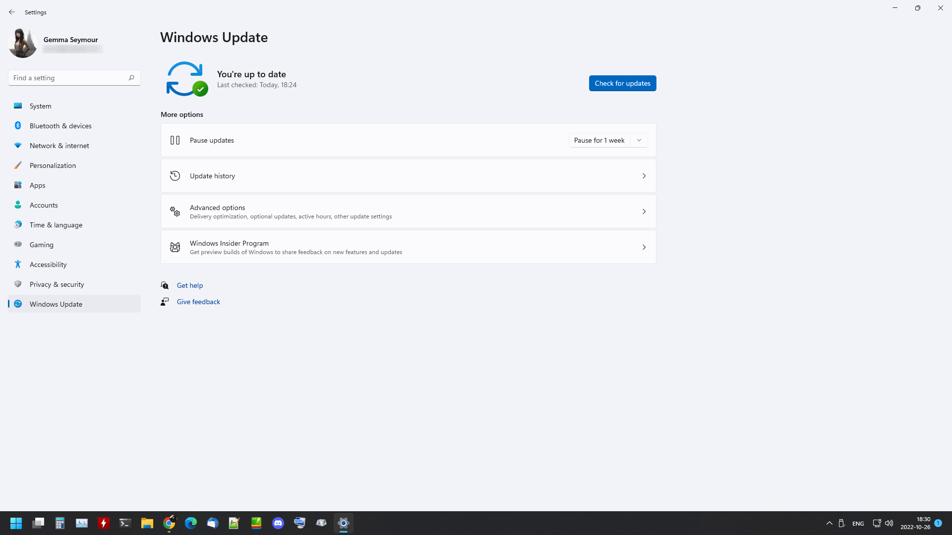Open the Windows Start menu
952x535 pixels.
16,523
